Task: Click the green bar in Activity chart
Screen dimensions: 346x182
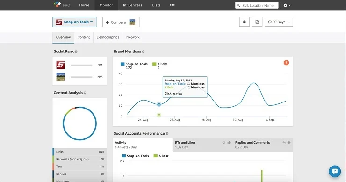Action: click(262, 176)
